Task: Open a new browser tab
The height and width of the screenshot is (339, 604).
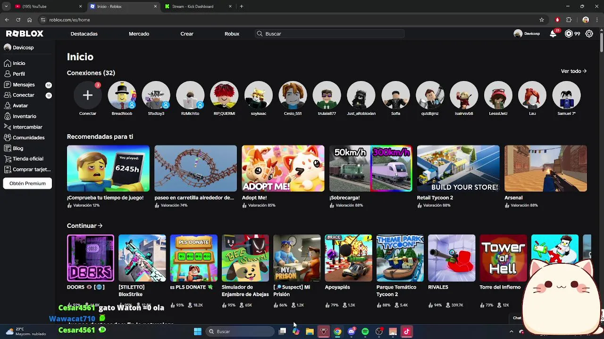Action: pos(241,7)
